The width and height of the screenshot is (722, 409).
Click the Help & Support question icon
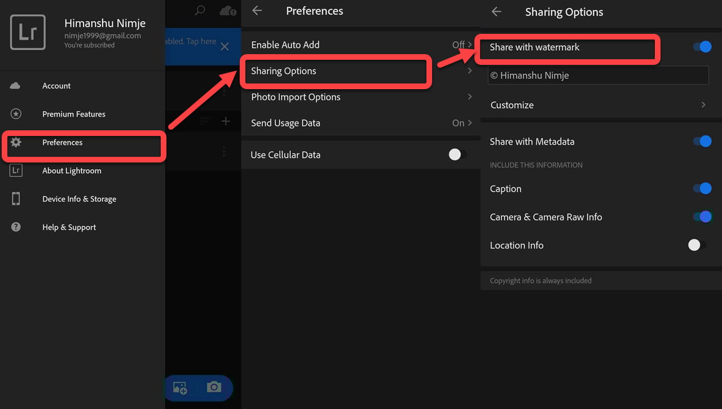point(16,227)
